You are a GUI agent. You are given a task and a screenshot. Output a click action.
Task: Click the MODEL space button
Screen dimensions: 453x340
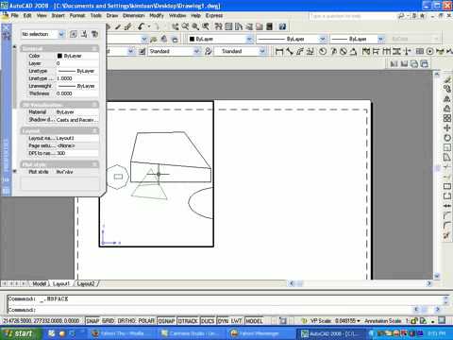coord(254,321)
